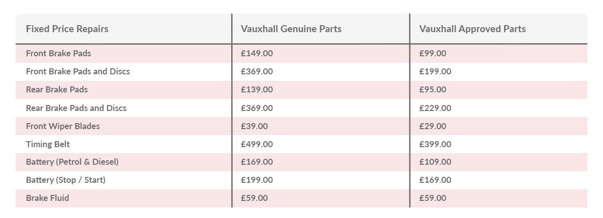This screenshot has width=603, height=218.
Task: Select the £139.00 Rear Brake Pads price
Action: click(257, 89)
